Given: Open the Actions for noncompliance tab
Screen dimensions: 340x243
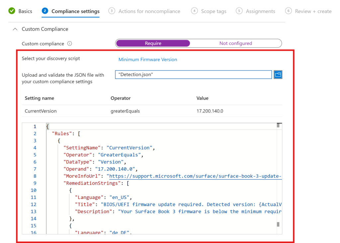Looking at the screenshot, I should click(x=149, y=11).
